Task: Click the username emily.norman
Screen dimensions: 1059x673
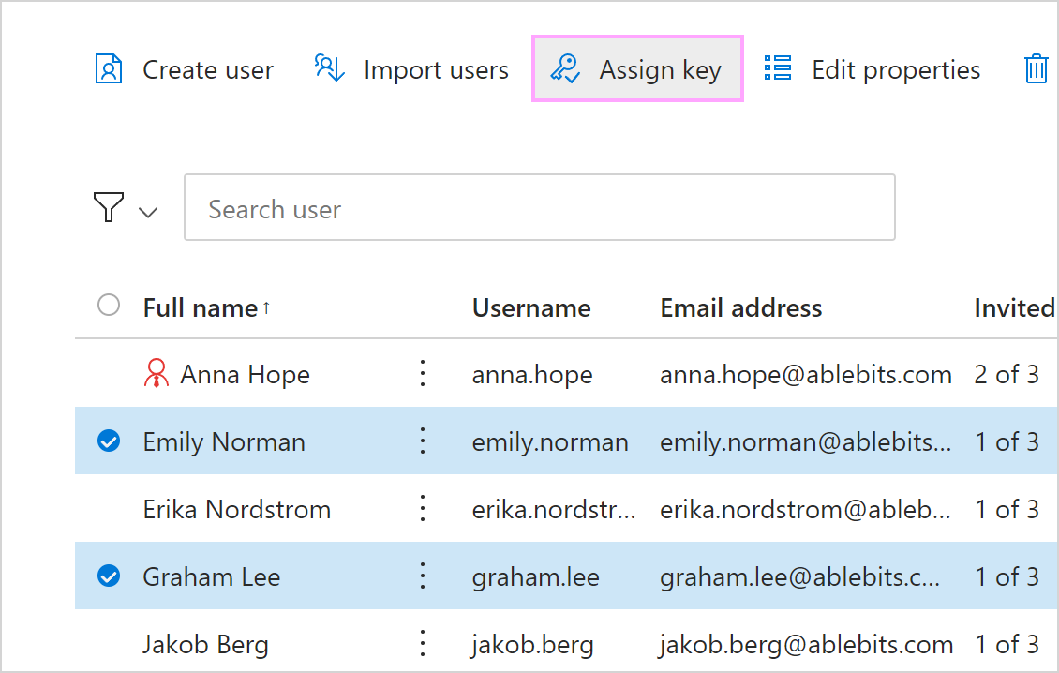Action: pyautogui.click(x=550, y=442)
